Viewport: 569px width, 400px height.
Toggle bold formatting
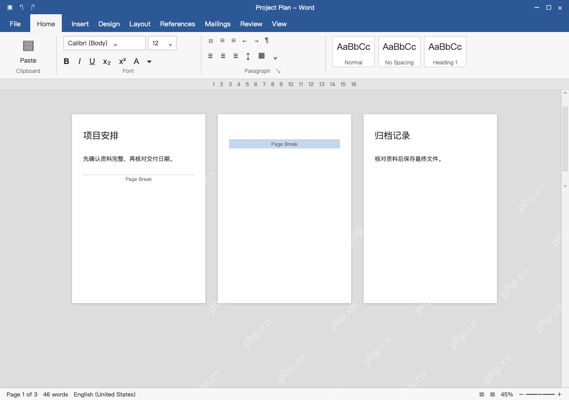pos(66,61)
